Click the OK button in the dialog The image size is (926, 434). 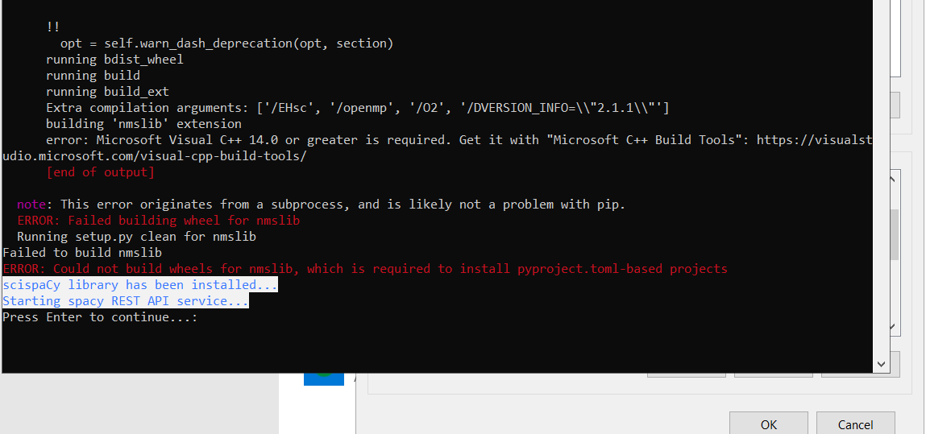tap(768, 424)
